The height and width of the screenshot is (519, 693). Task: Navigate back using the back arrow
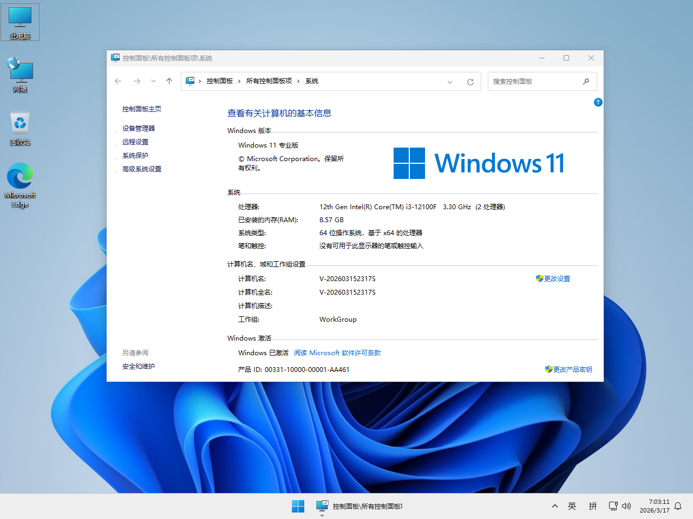(x=118, y=81)
